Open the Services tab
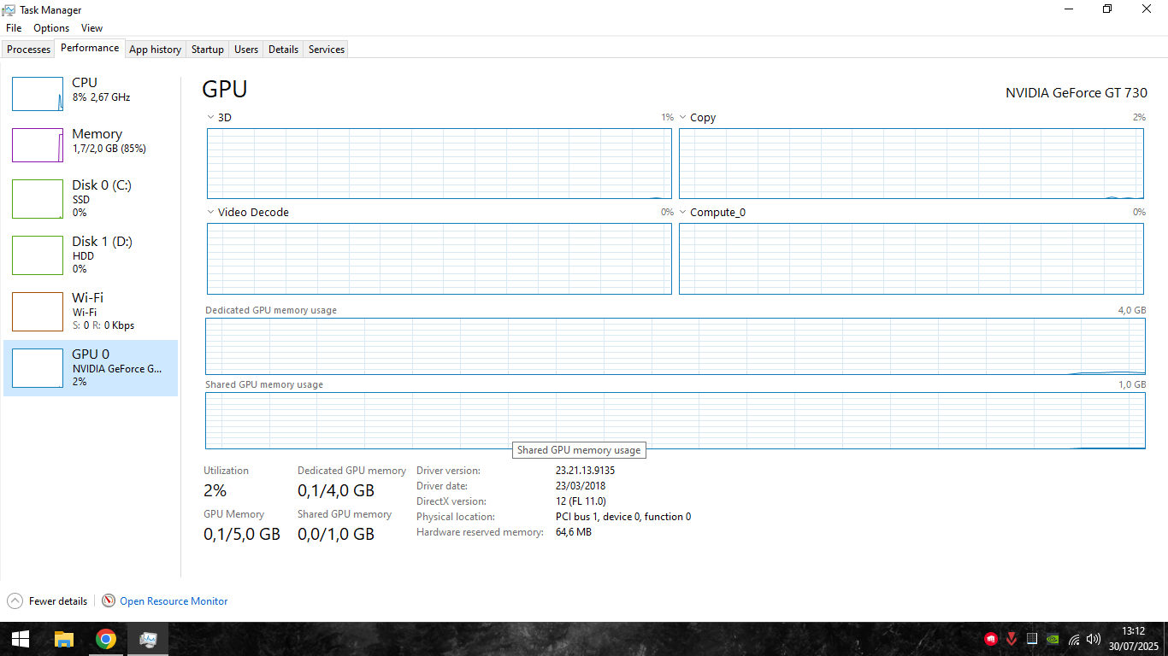 (327, 50)
